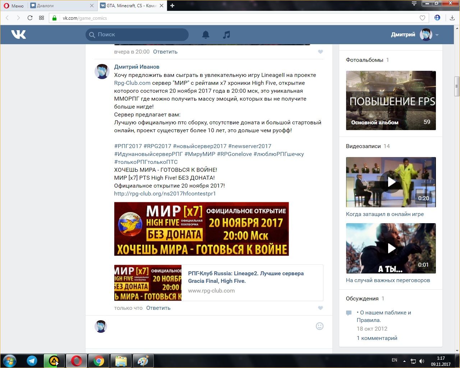This screenshot has height=368, width=460.
Task: Click the #толькоРПГтолькоПТС hashtag
Action: click(146, 162)
